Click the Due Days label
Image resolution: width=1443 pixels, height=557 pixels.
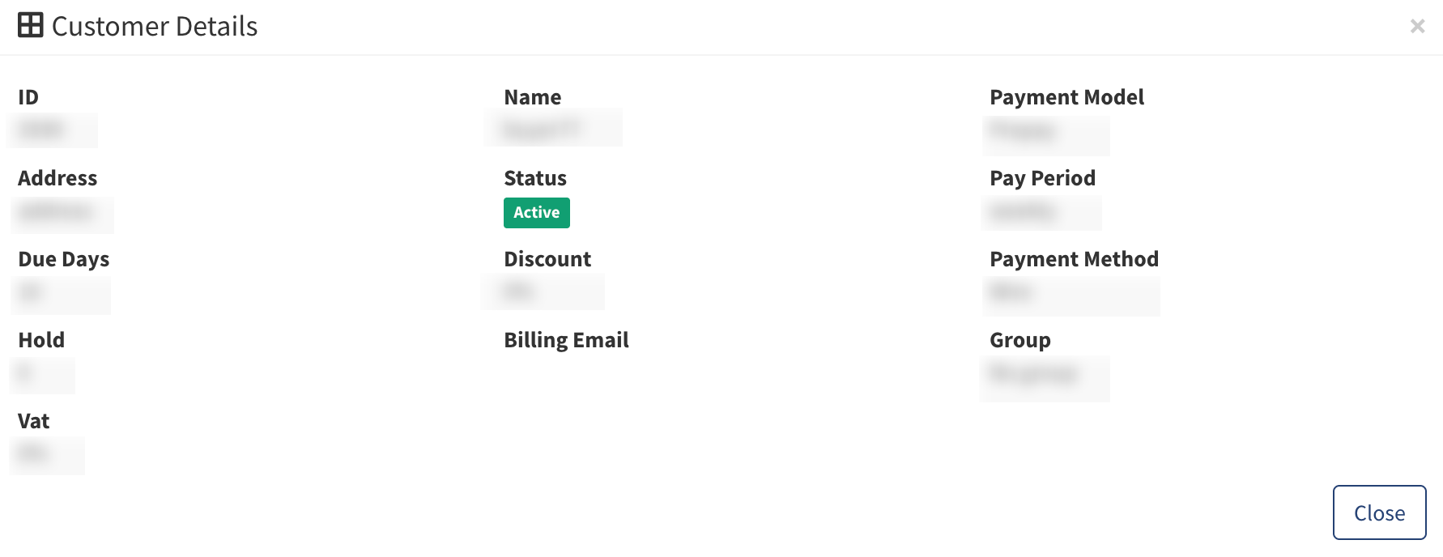pos(64,259)
